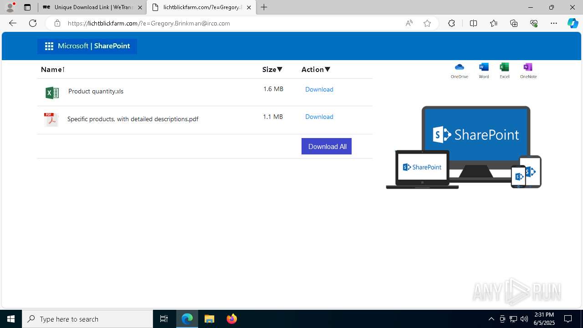Image resolution: width=583 pixels, height=328 pixels.
Task: Open the notification center
Action: click(x=568, y=319)
